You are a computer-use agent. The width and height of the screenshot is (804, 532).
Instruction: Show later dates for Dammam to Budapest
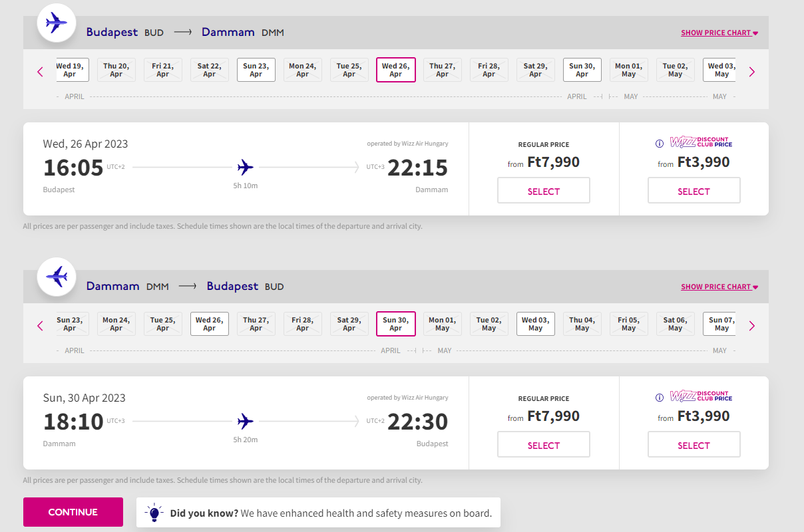click(x=752, y=326)
